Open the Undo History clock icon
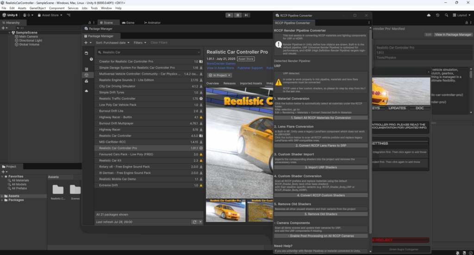Viewport: 474px width, 255px height. (x=437, y=15)
